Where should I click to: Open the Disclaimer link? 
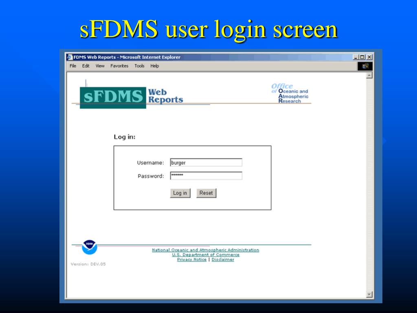pos(223,260)
